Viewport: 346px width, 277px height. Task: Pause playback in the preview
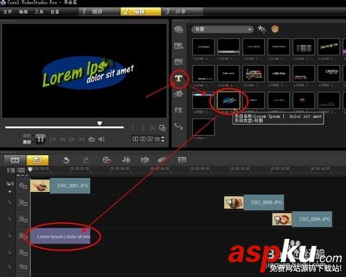[x=40, y=139]
